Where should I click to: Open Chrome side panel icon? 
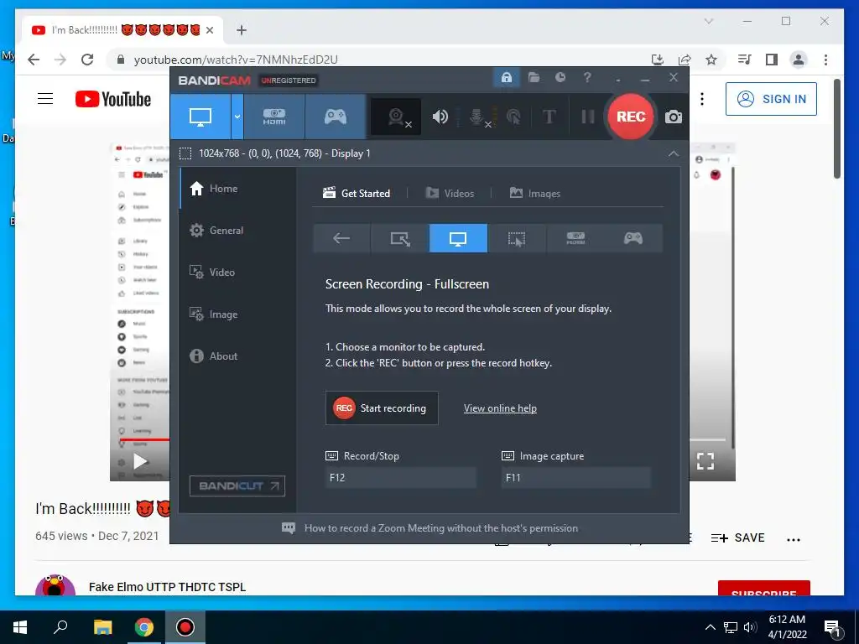click(x=772, y=60)
